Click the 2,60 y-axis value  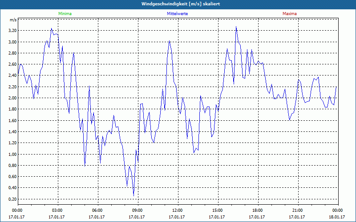13,64
